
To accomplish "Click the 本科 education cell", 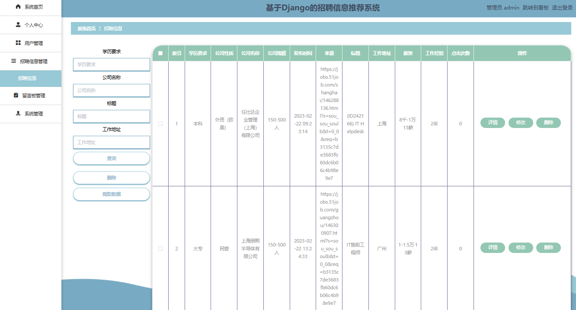I will (198, 124).
